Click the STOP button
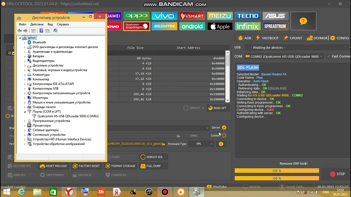 click(338, 174)
